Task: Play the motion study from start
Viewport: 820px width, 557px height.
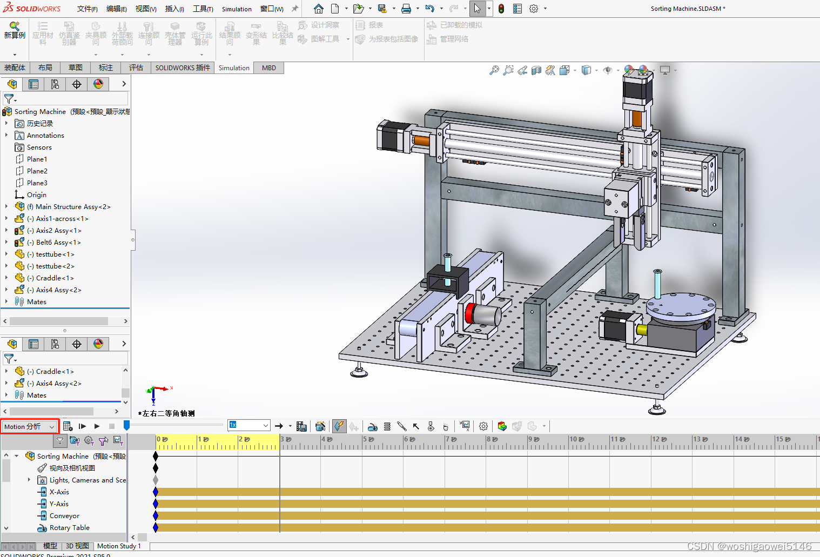Action: pos(82,426)
